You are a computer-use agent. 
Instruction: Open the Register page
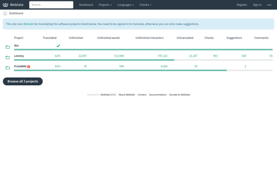(242, 5)
